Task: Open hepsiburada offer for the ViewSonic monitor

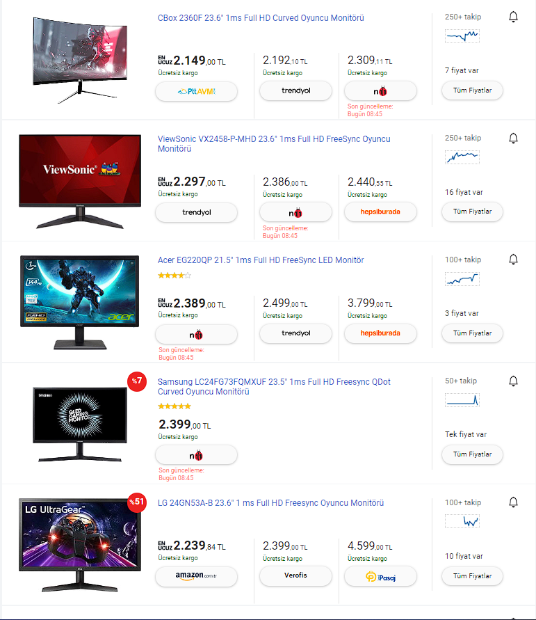Action: (x=380, y=212)
